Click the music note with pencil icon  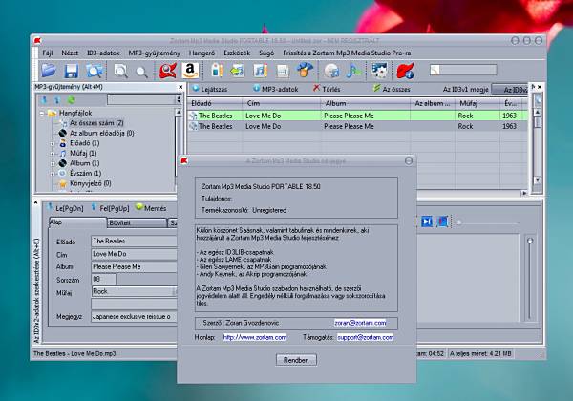tap(260, 70)
